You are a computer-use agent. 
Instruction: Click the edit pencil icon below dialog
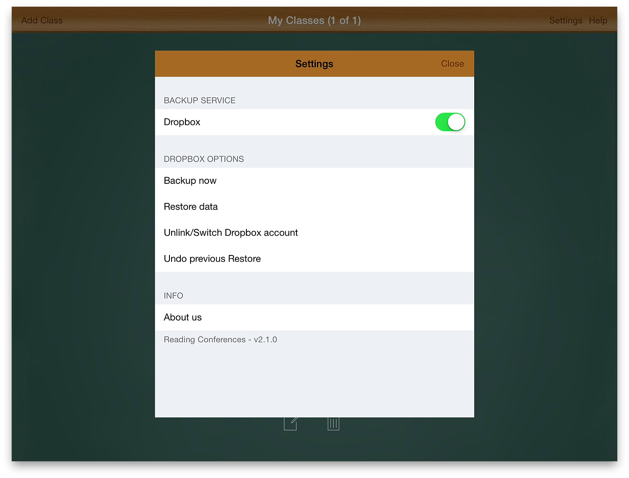[291, 424]
